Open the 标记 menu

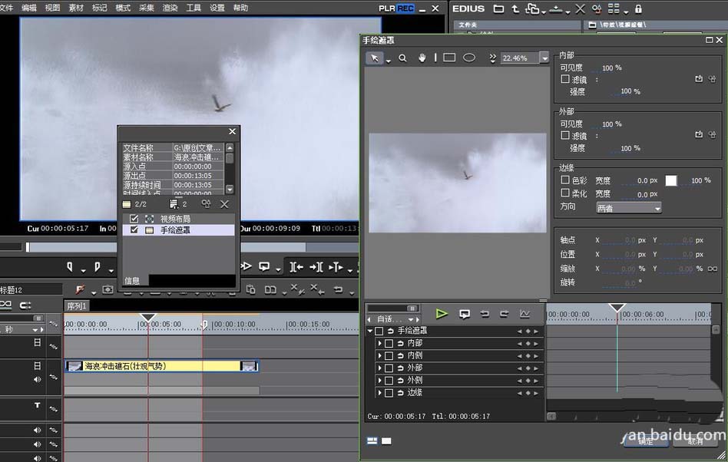(99, 8)
